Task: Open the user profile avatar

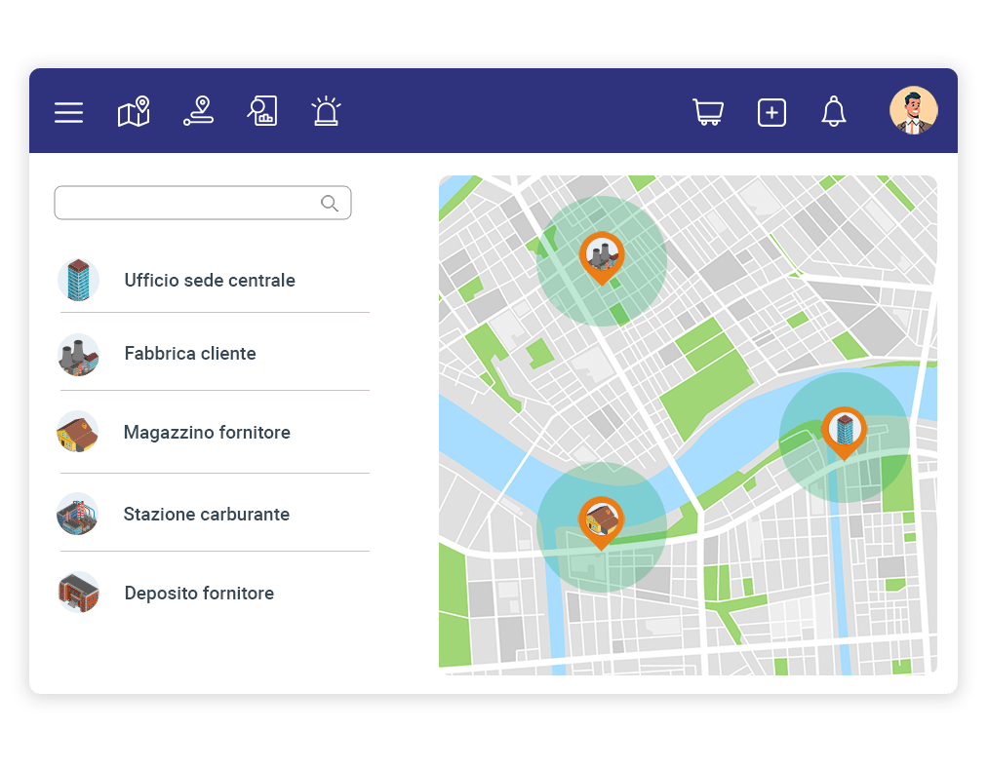Action: (913, 111)
